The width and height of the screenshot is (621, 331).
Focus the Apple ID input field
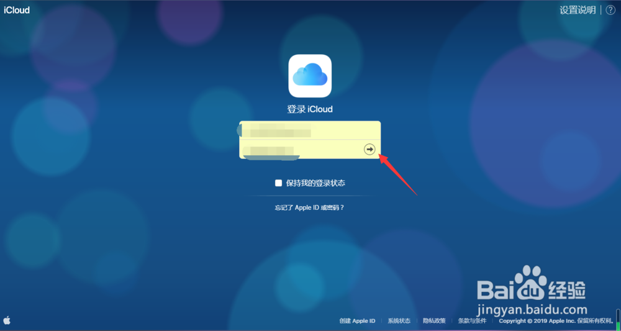tap(310, 130)
